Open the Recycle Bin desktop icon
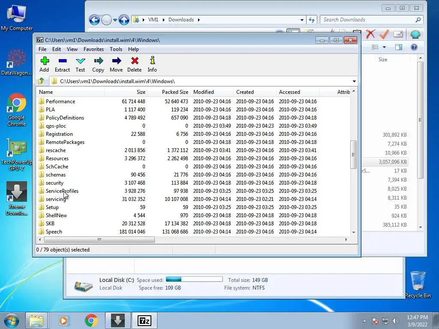Viewport: 439px width, 329px height. pyautogui.click(x=418, y=284)
